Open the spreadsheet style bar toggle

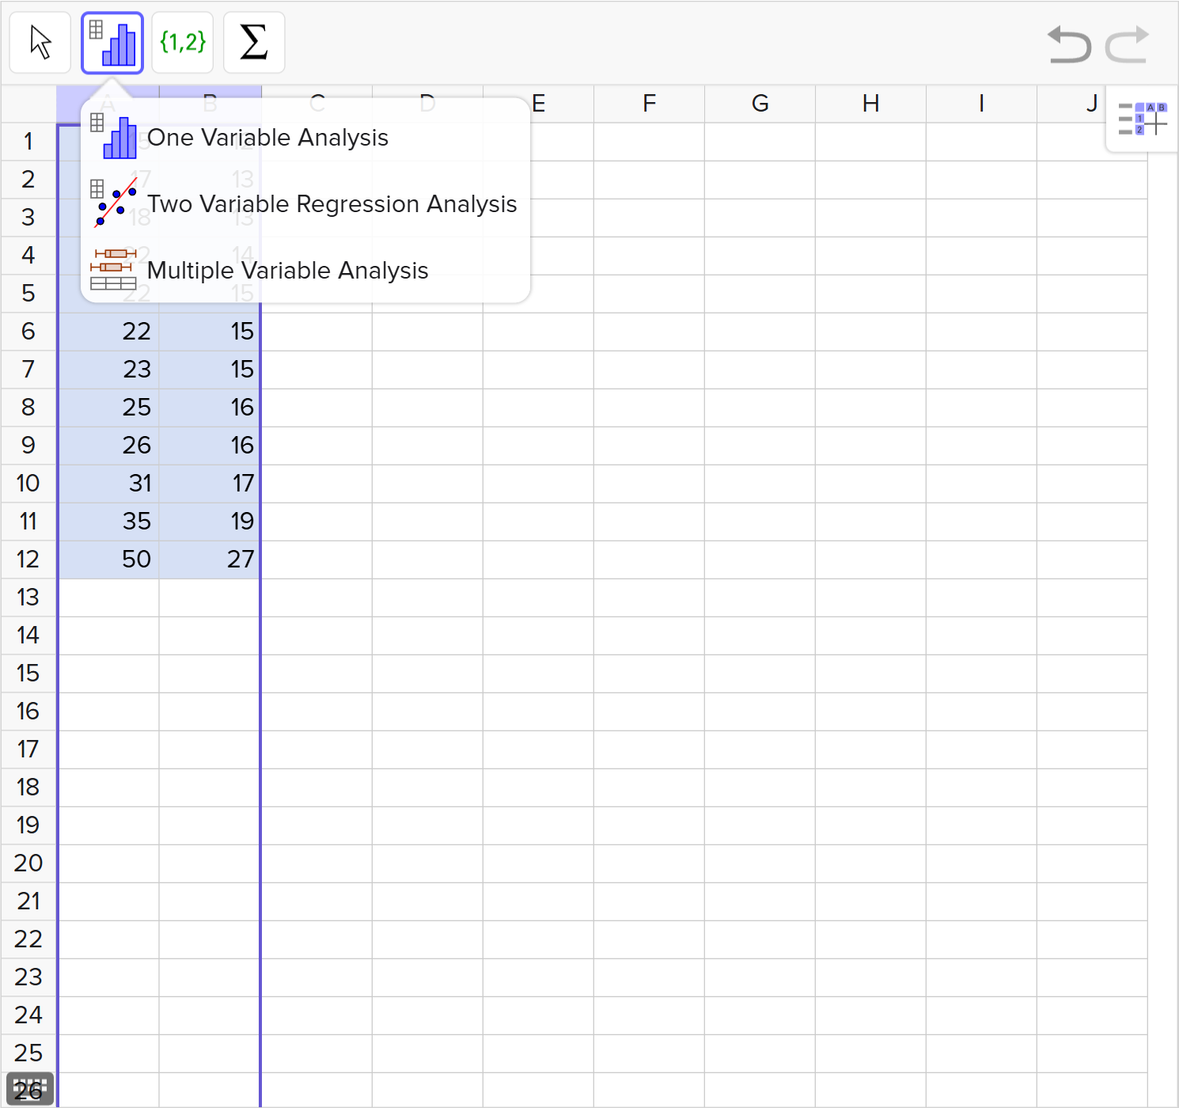pyautogui.click(x=1143, y=119)
